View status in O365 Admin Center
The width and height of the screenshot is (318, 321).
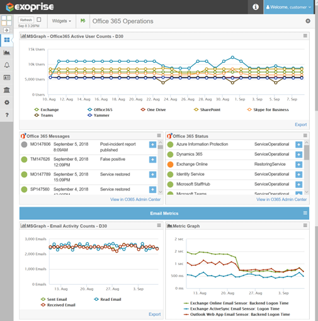coord(281,200)
